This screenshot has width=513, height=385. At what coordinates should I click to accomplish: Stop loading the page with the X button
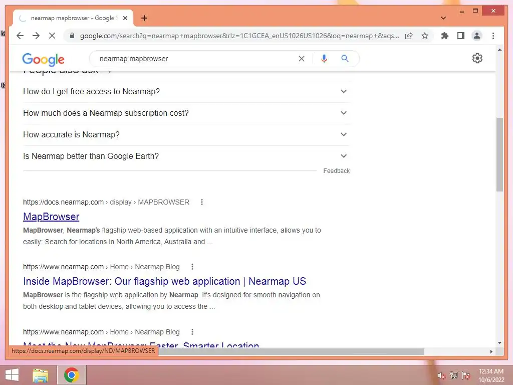point(52,36)
